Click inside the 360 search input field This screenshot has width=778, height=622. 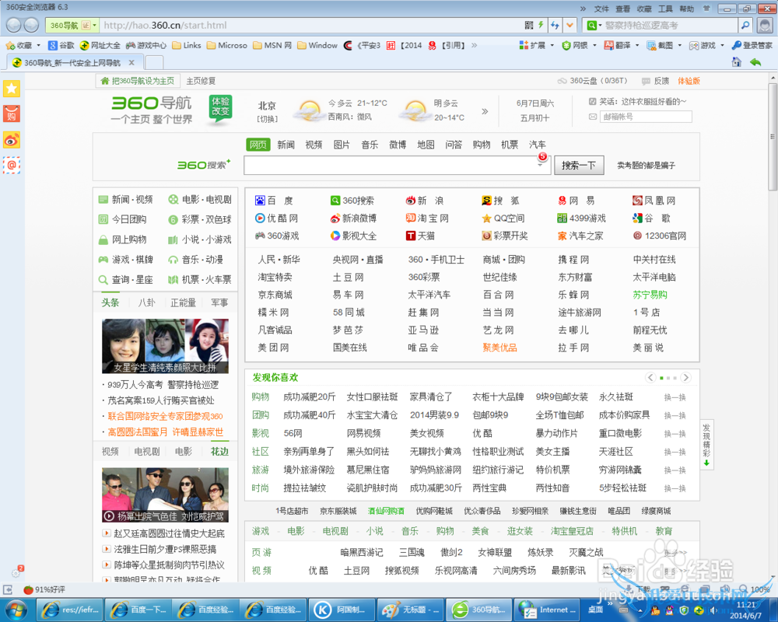[x=389, y=166]
